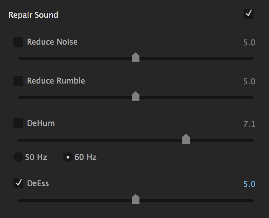Turn on the DeHum checkbox
Image resolution: width=269 pixels, height=218 pixels.
click(x=18, y=123)
